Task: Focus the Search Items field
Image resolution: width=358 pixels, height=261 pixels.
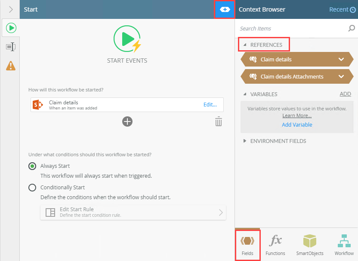Action: [x=292, y=28]
